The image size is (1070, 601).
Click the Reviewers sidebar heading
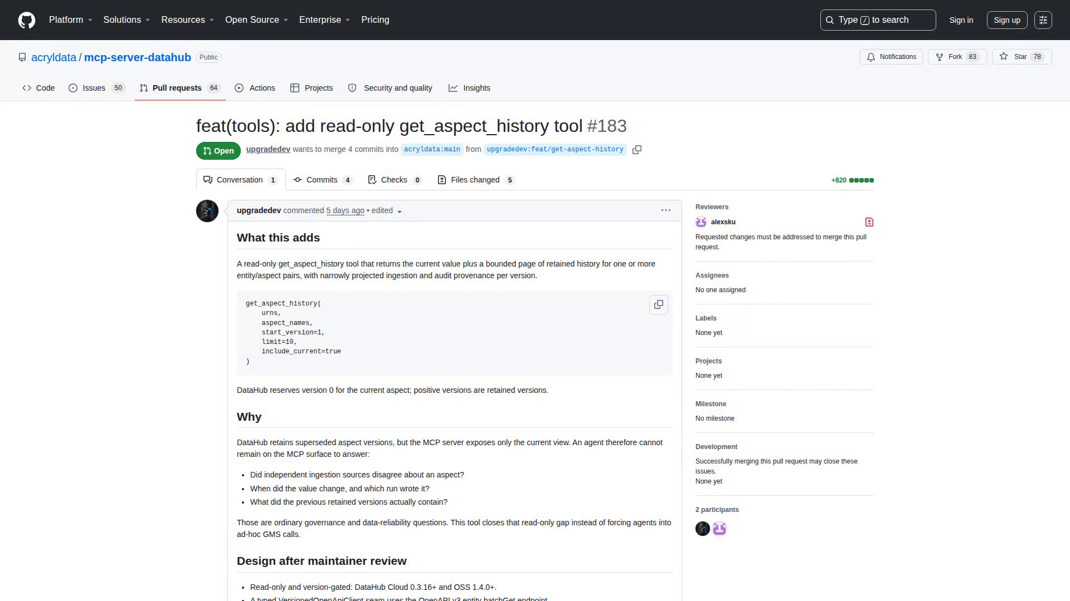click(712, 207)
